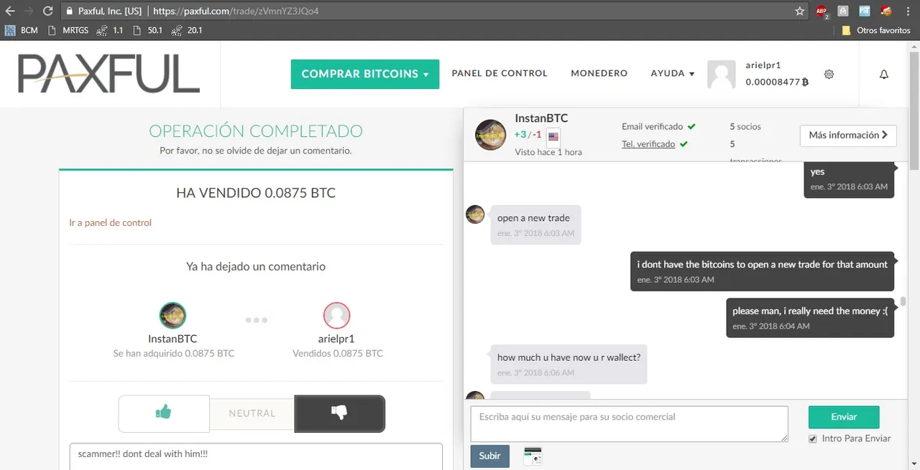Select the thumbs-up positive feedback option
The width and height of the screenshot is (920, 470).
(x=164, y=413)
